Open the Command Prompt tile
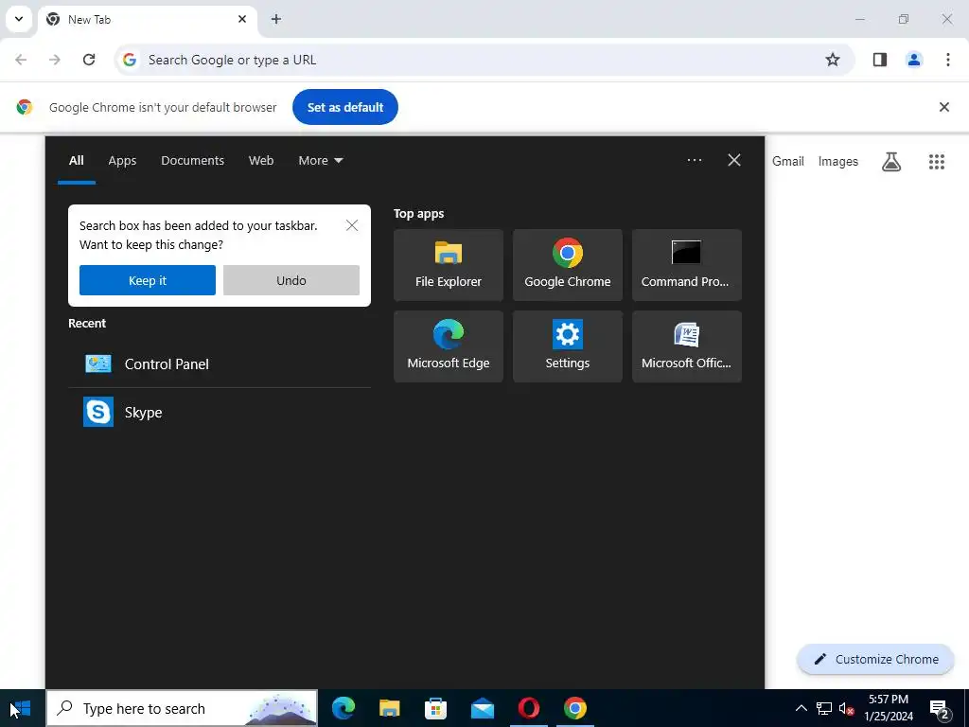The image size is (969, 727). pos(687,265)
